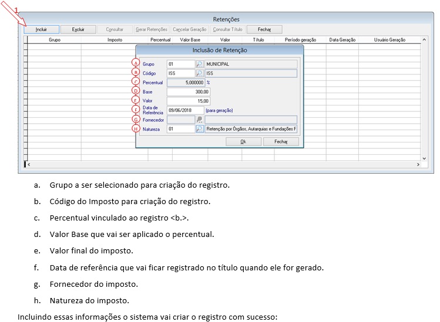Viewport: 440px width, 322px height.
Task: Select the Fornecedor description field
Action: click(251, 120)
